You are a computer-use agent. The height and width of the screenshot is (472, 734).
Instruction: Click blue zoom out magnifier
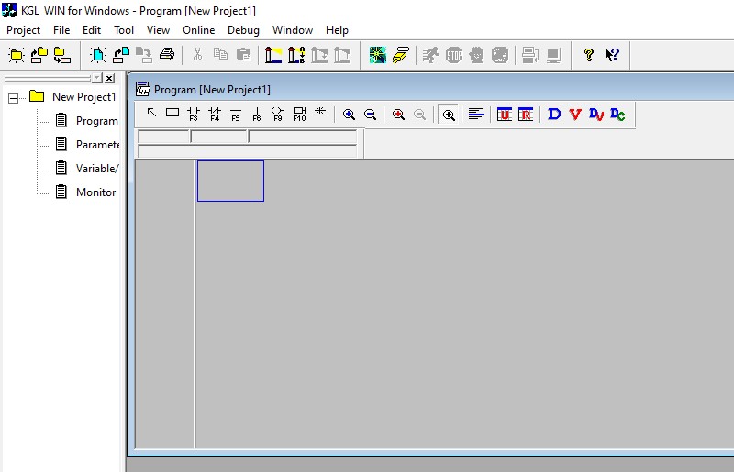(370, 115)
